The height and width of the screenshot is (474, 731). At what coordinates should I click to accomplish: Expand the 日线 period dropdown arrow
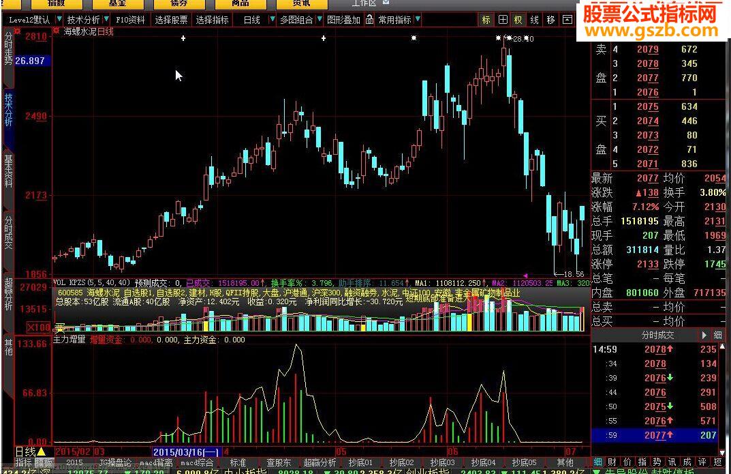pos(273,19)
